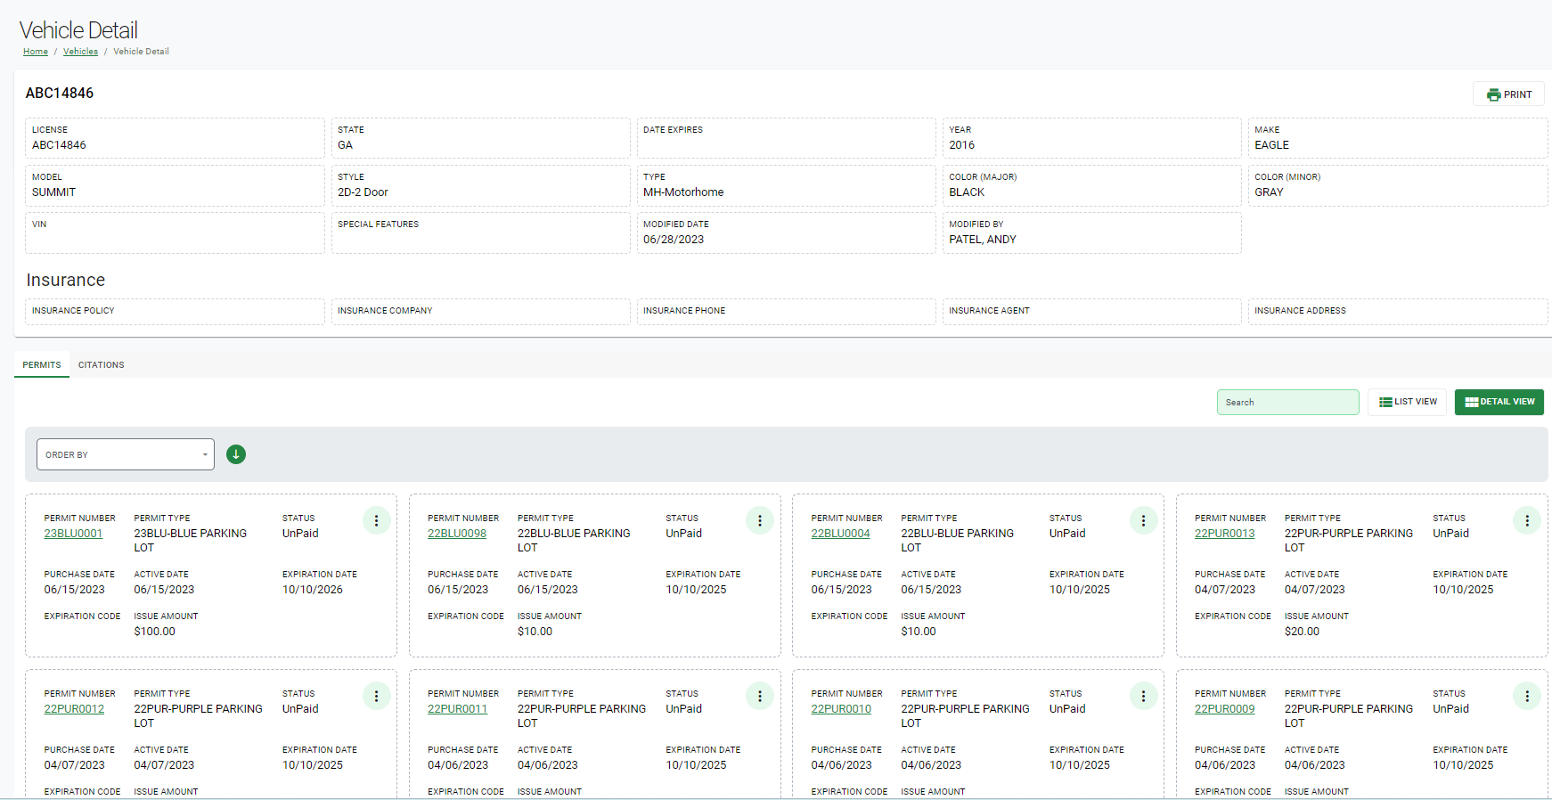Click the Insurance Address field

click(x=1397, y=312)
